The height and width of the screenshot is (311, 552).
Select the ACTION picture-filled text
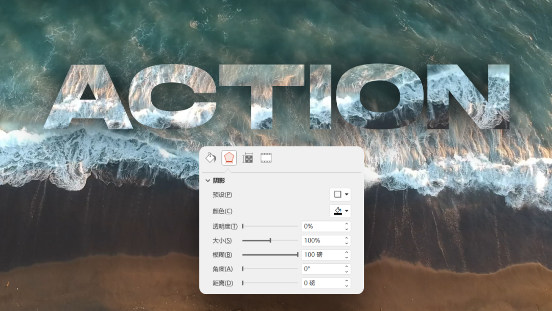[277, 97]
